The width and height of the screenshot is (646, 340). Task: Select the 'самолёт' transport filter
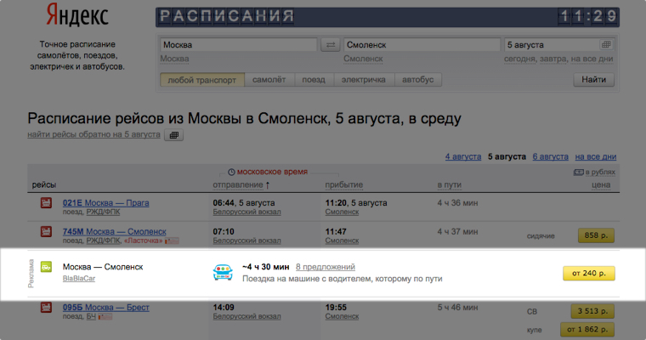[269, 80]
